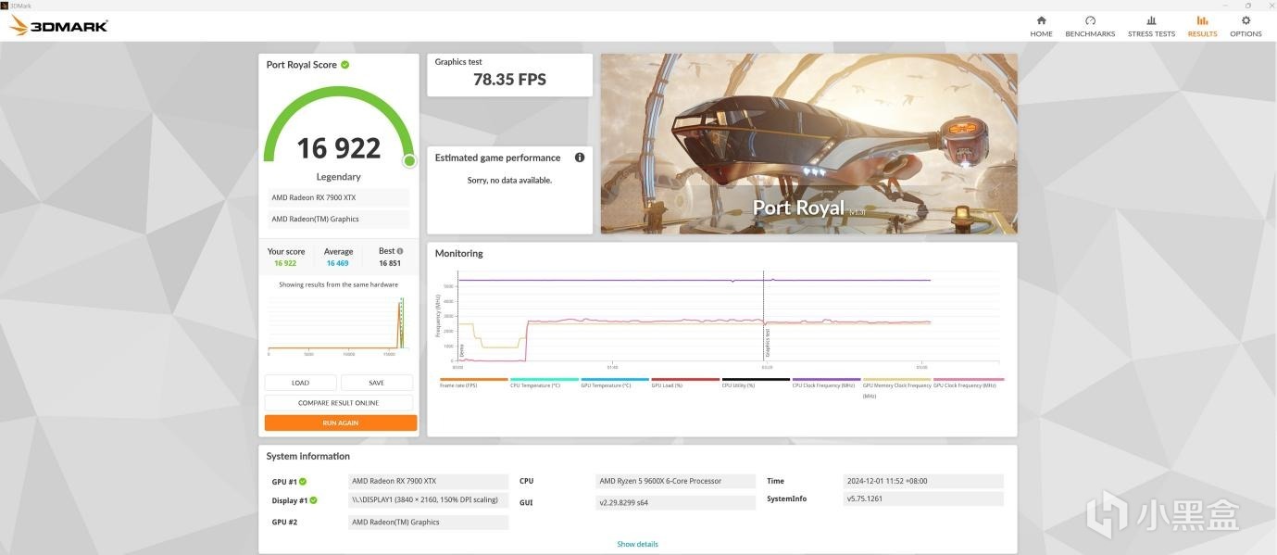The width and height of the screenshot is (1277, 555).
Task: Go to Stress Tests chart icon
Action: pos(1151,20)
